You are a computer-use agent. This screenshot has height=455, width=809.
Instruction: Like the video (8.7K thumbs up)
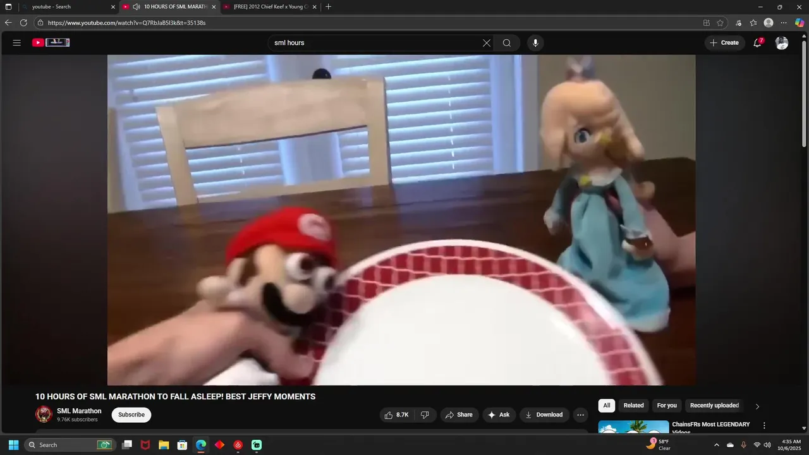[398, 415]
